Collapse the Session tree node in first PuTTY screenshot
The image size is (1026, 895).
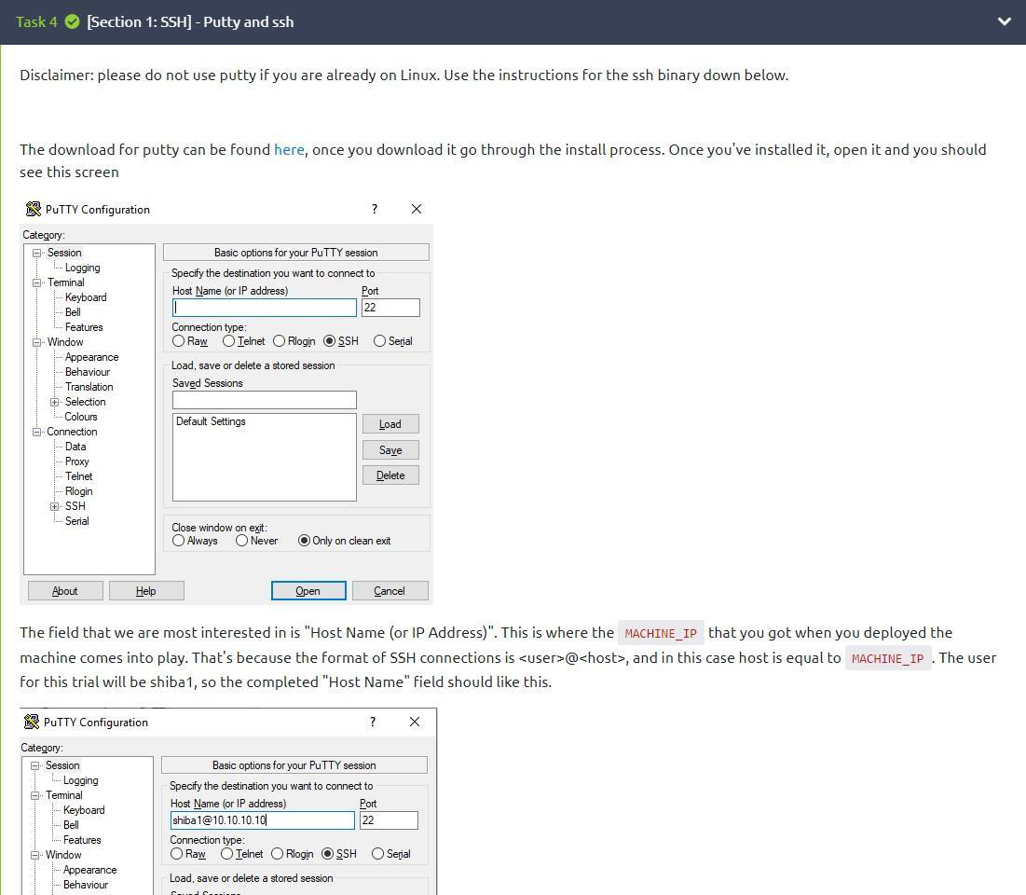[x=37, y=253]
